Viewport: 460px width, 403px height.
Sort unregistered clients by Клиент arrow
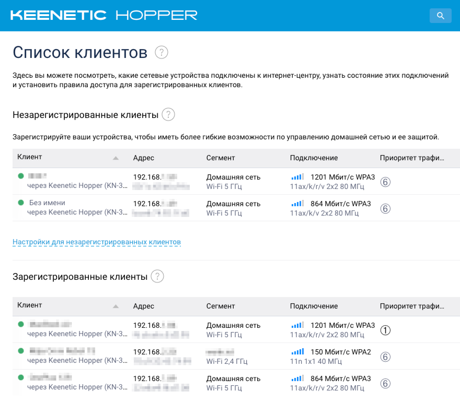[x=116, y=158]
